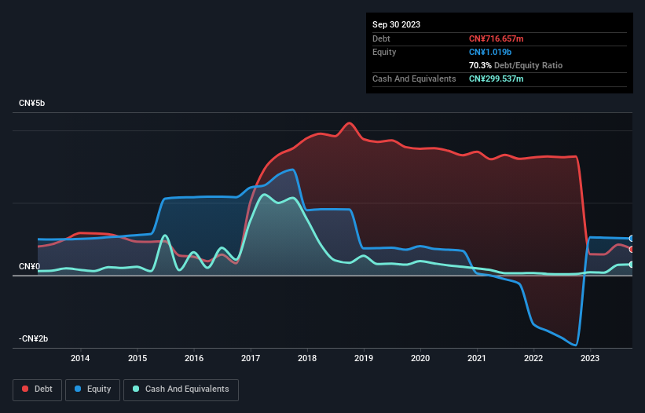Toggle the Debt series legend button
The image size is (645, 413).
(x=38, y=389)
